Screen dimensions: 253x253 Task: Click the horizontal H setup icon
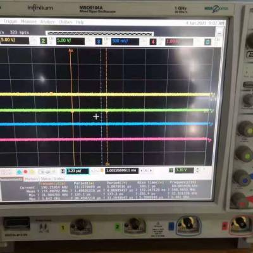[63, 171]
